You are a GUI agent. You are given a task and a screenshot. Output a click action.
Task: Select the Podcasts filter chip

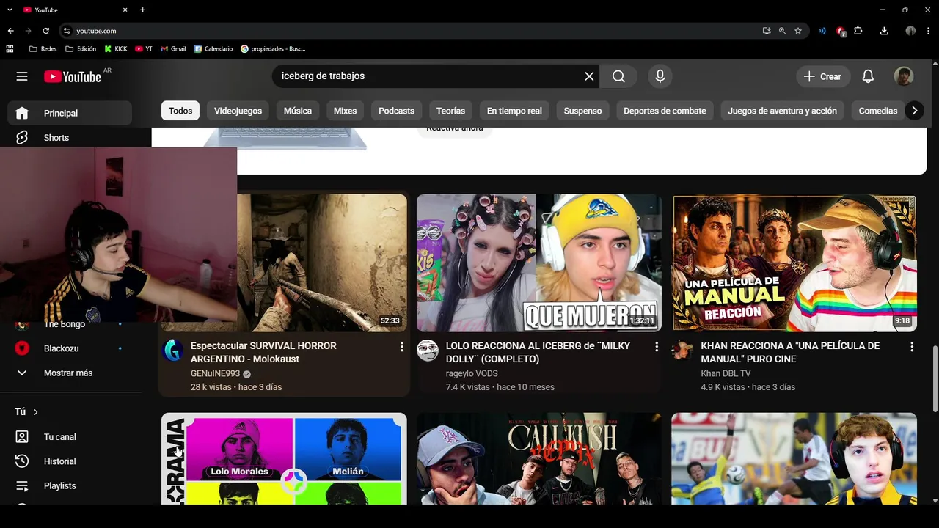(x=396, y=111)
